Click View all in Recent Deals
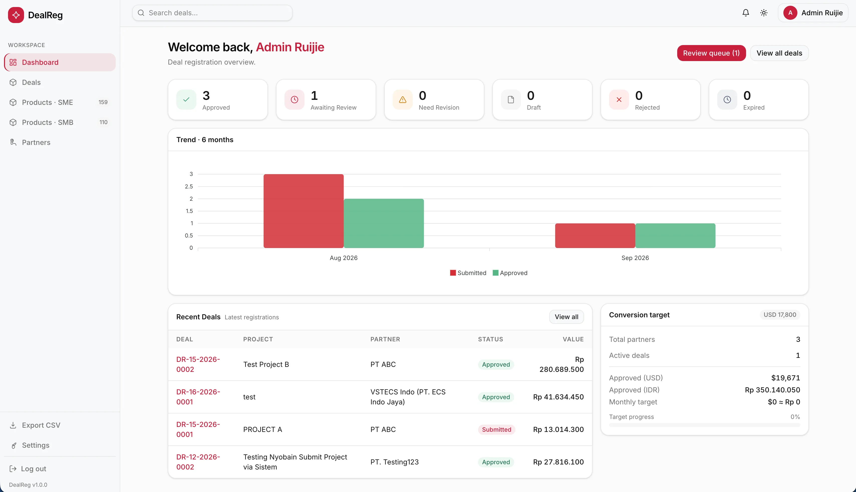 [566, 317]
